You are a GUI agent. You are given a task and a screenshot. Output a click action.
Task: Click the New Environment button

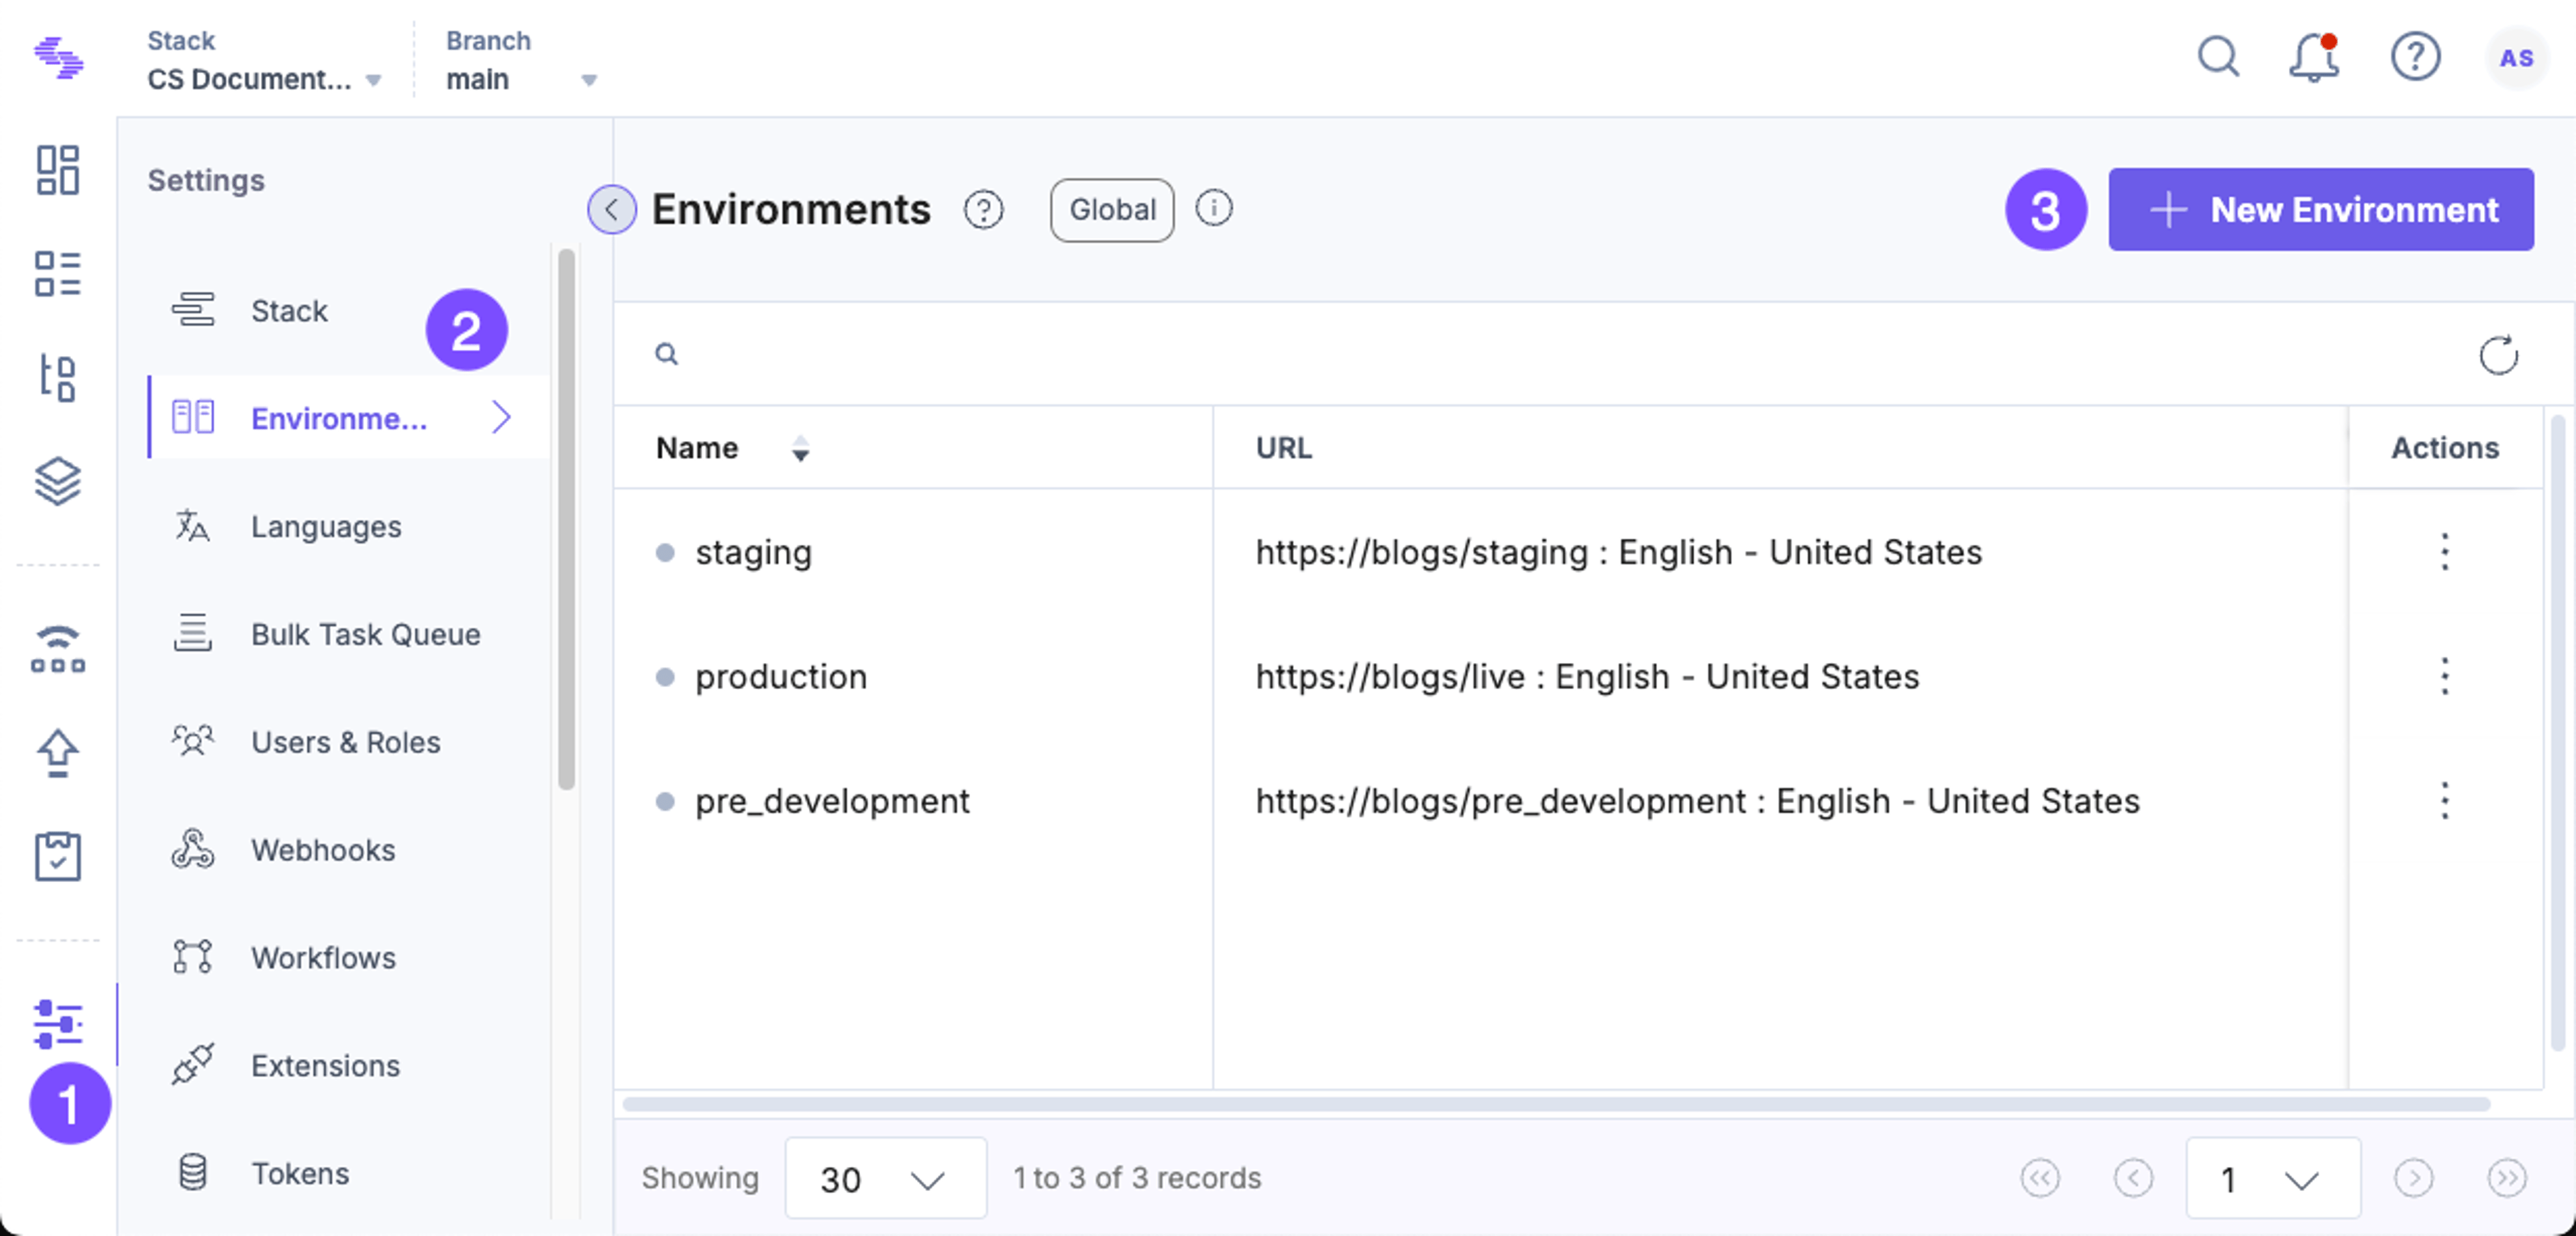2320,210
